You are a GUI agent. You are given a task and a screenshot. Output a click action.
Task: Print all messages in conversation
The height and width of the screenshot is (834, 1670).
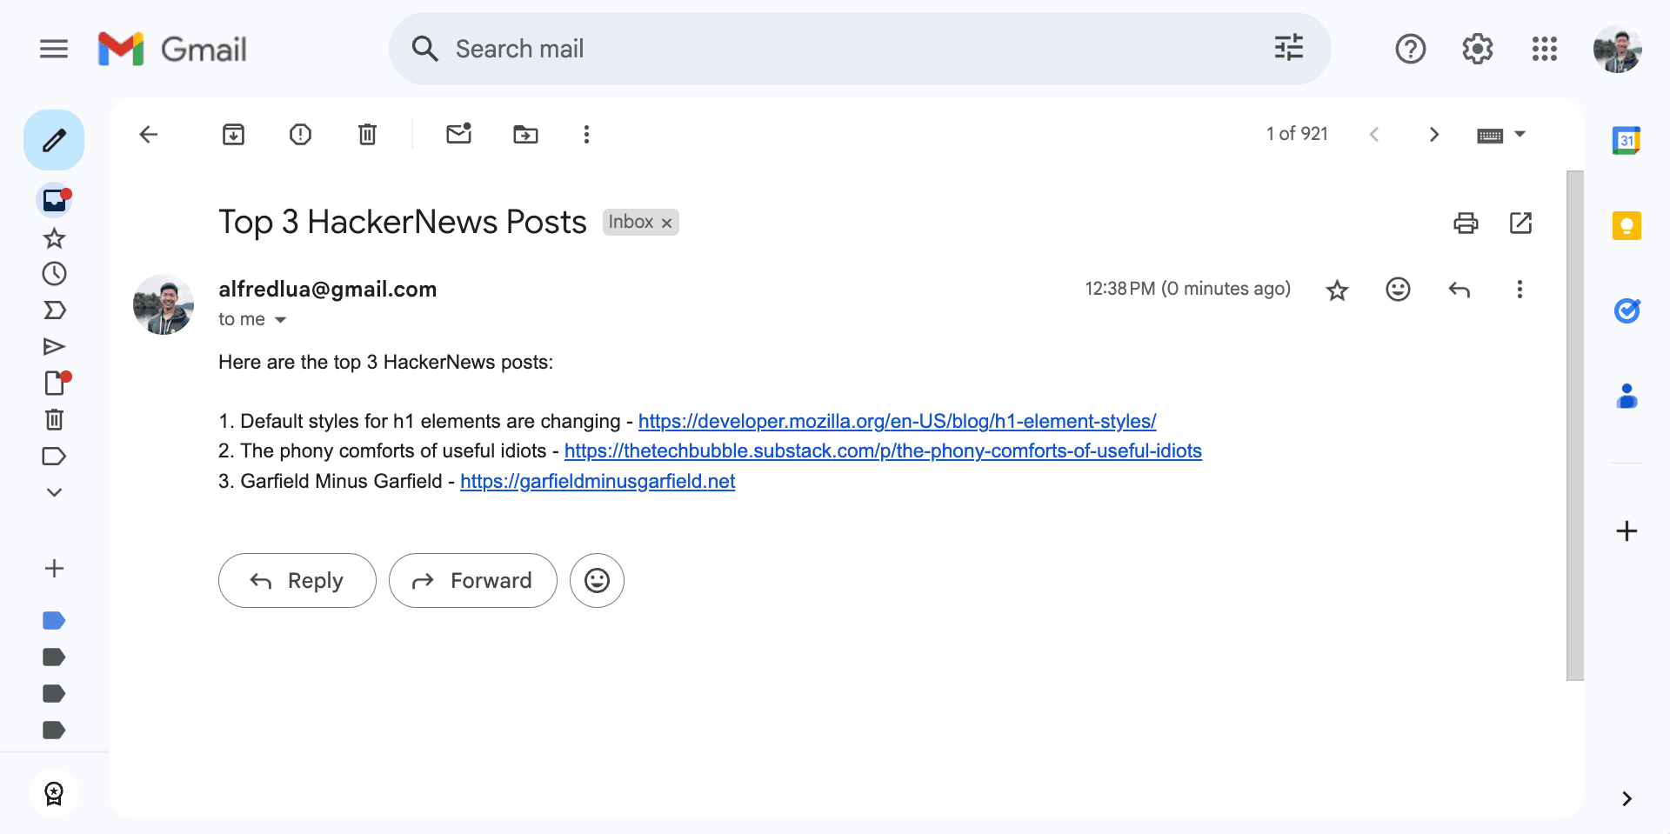[1466, 223]
